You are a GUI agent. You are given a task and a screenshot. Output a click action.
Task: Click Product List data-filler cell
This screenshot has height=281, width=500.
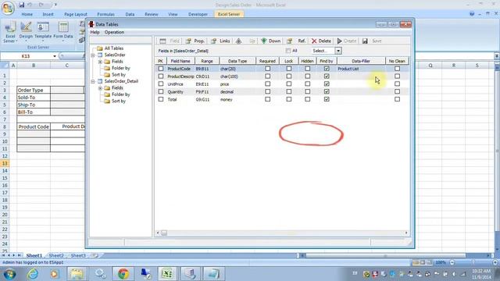pos(361,69)
